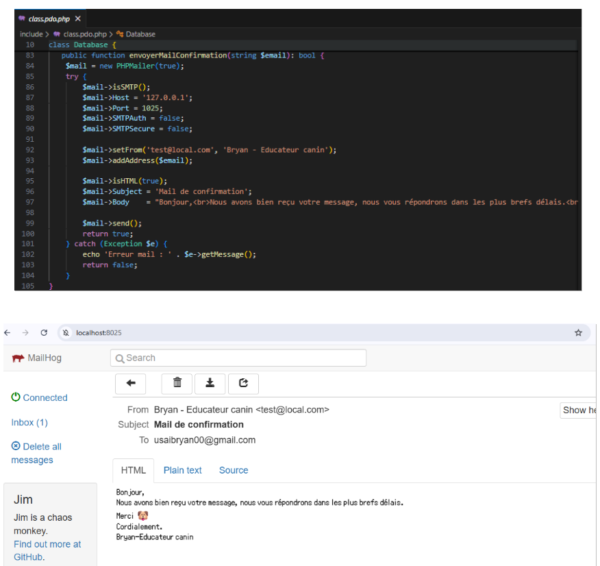Viewport: 600px width, 566px height.
Task: Delete the message with trash icon
Action: 177,384
